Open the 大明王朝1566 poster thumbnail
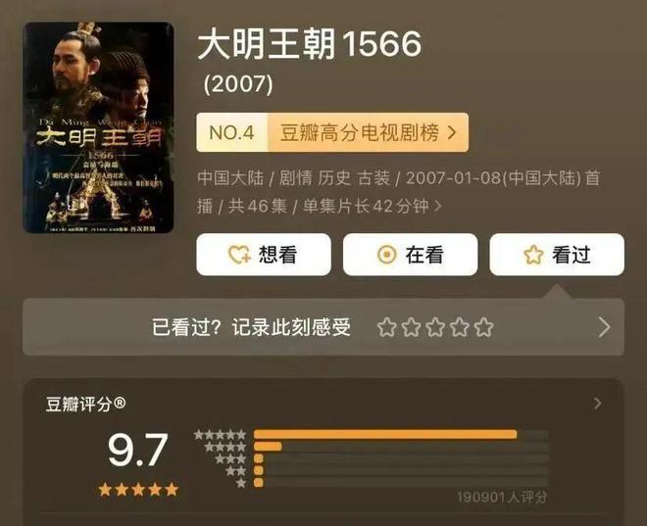 click(98, 127)
